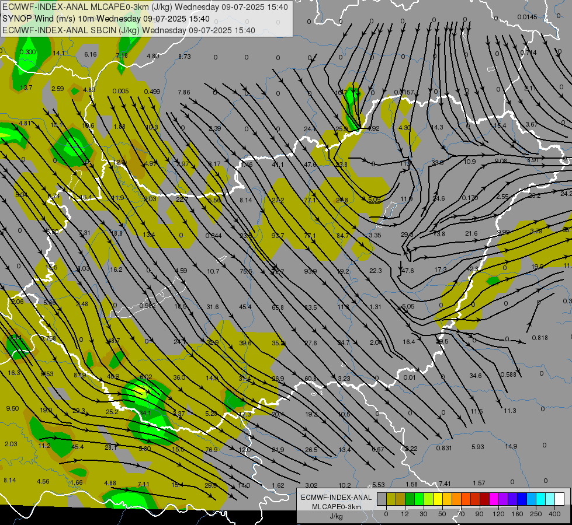The width and height of the screenshot is (572, 525).
Task: Click the map value 31.6
Action: tap(213, 307)
